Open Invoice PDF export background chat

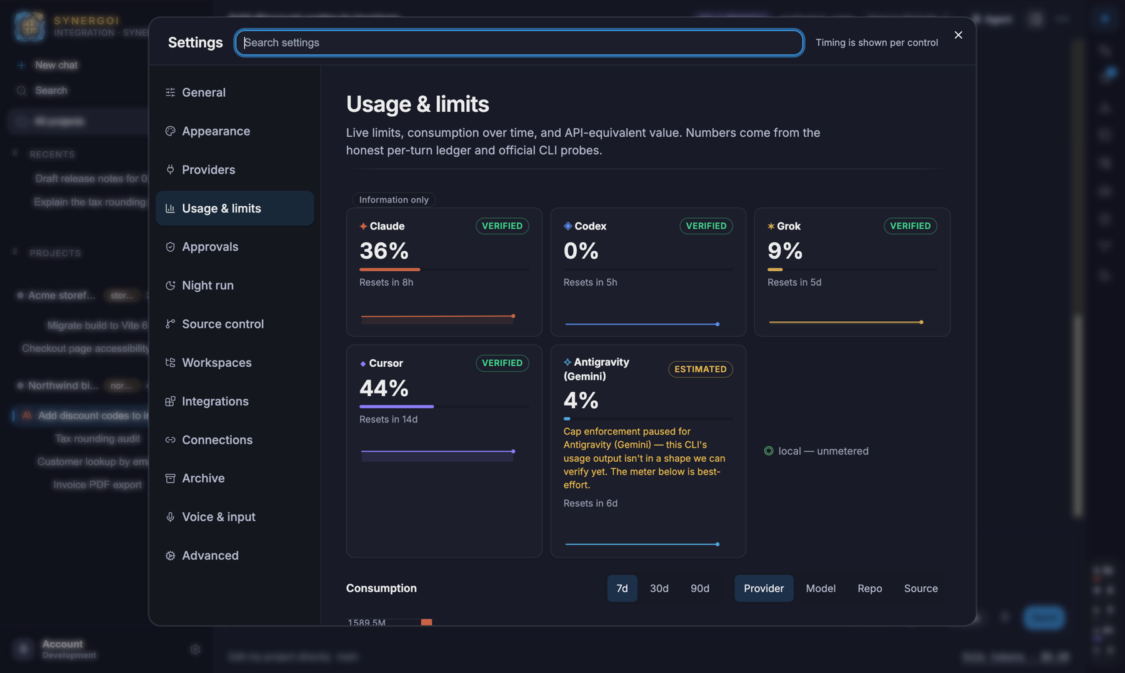coord(97,485)
